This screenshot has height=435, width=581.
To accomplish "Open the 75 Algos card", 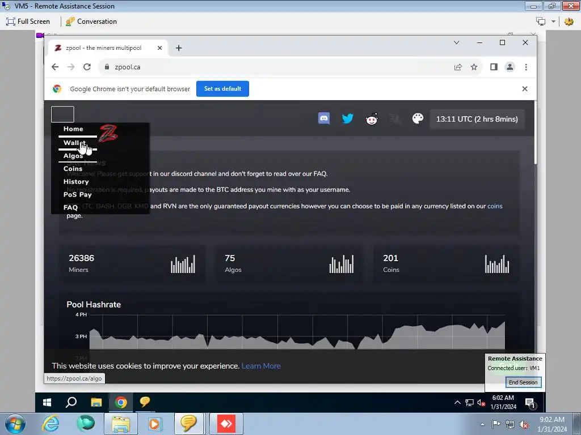I will (x=289, y=264).
